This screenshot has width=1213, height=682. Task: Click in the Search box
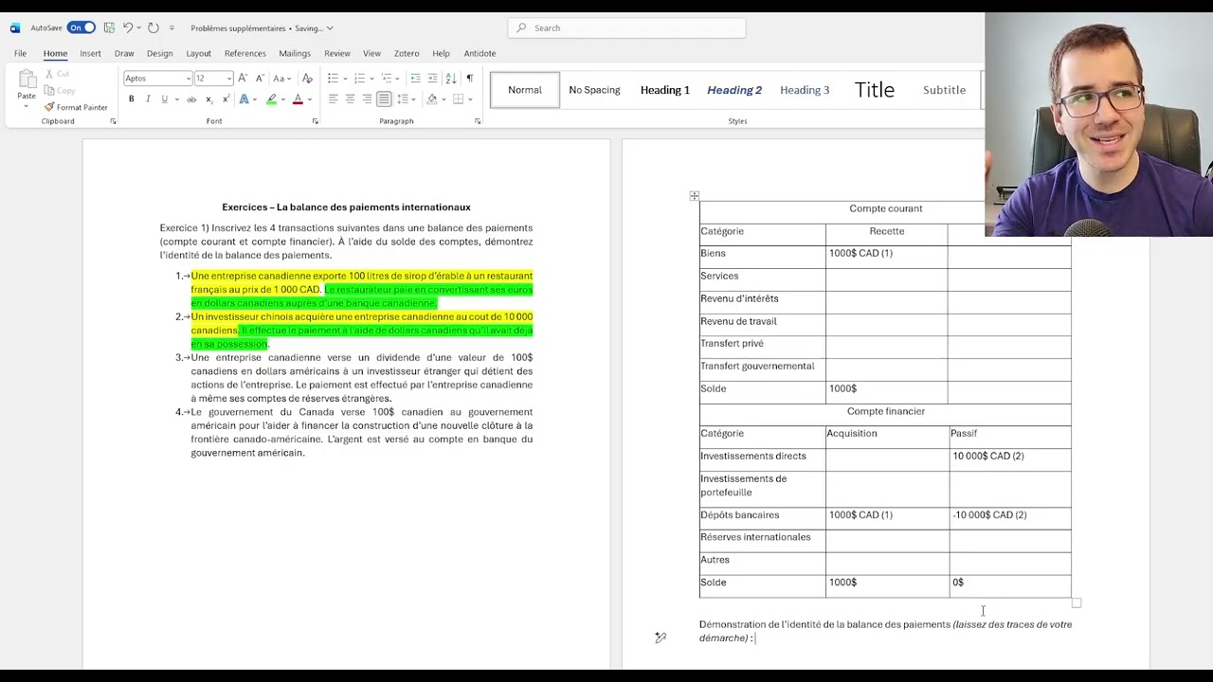626,27
